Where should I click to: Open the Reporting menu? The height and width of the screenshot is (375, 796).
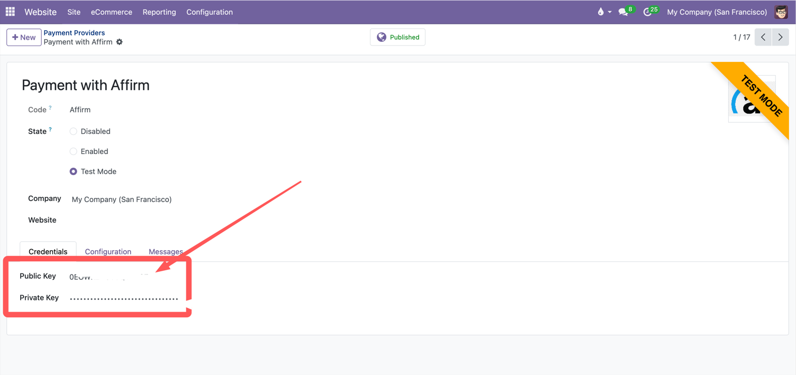coord(159,12)
